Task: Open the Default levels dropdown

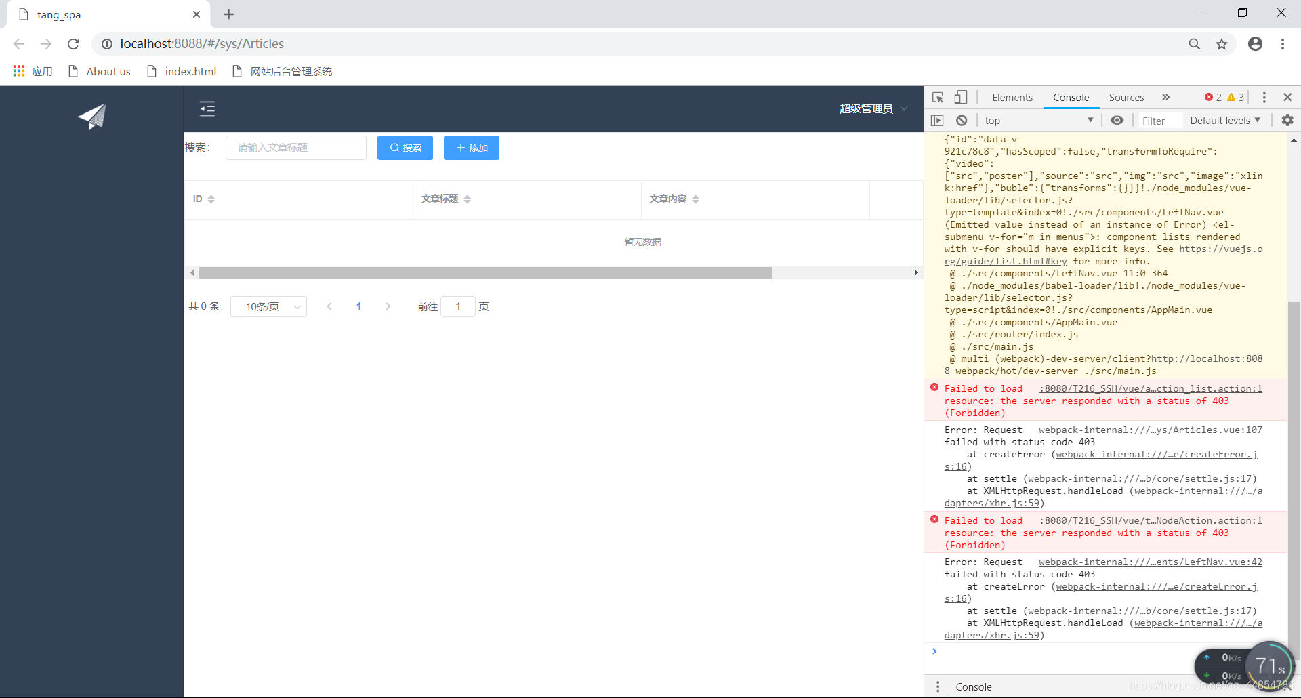Action: 1225,120
